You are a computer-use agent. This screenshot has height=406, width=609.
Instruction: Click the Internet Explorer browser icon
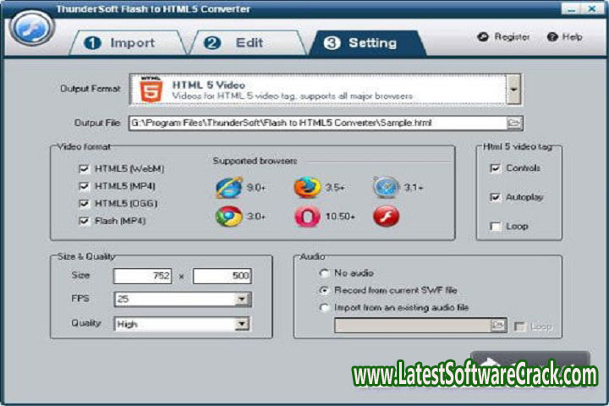coord(228,187)
